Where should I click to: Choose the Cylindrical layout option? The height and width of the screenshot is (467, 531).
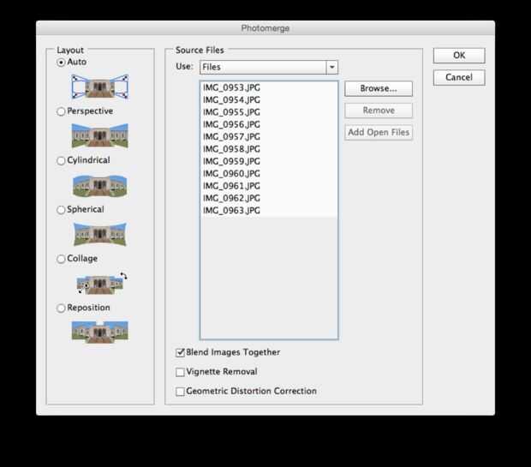[61, 160]
